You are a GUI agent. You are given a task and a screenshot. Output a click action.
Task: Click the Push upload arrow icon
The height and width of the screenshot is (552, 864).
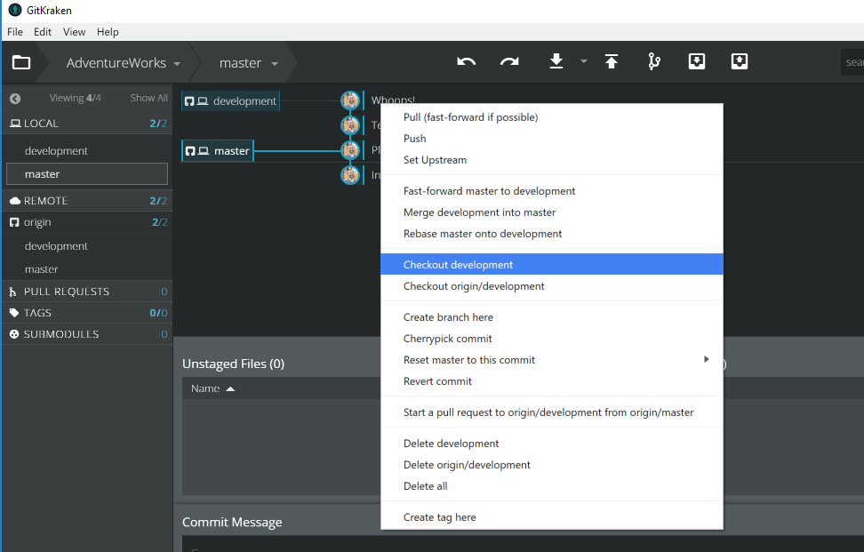point(611,61)
